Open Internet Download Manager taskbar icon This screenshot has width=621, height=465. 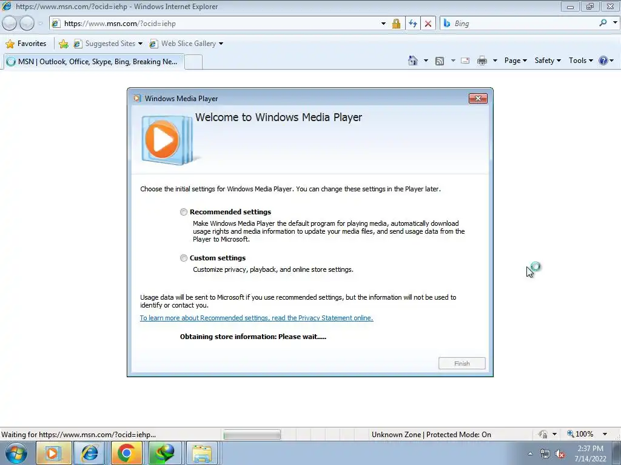tap(164, 453)
